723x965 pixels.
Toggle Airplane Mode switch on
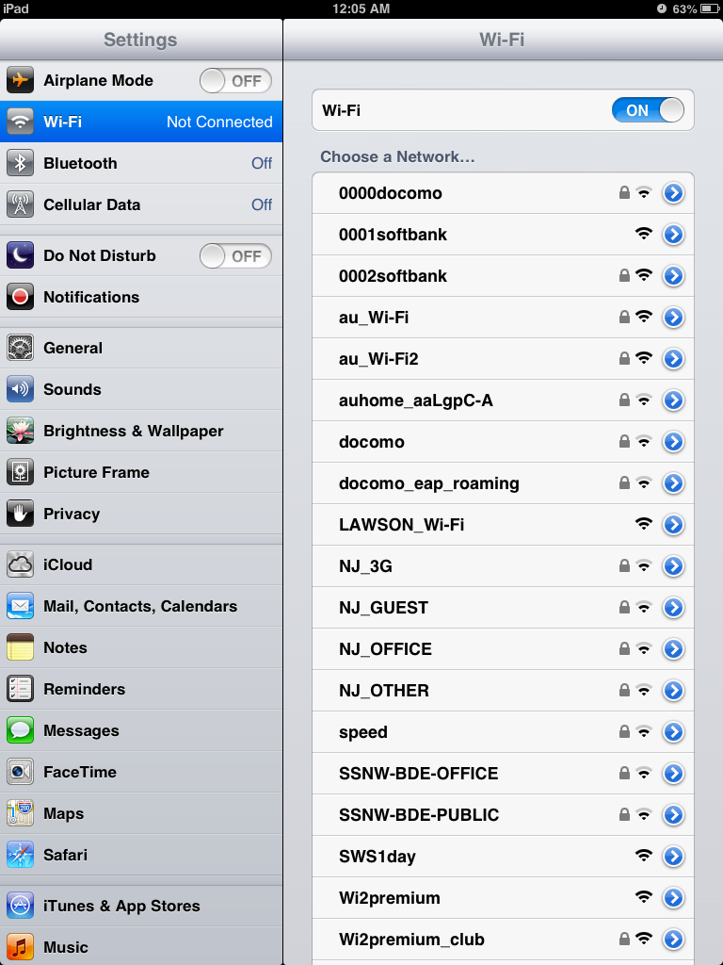(235, 81)
